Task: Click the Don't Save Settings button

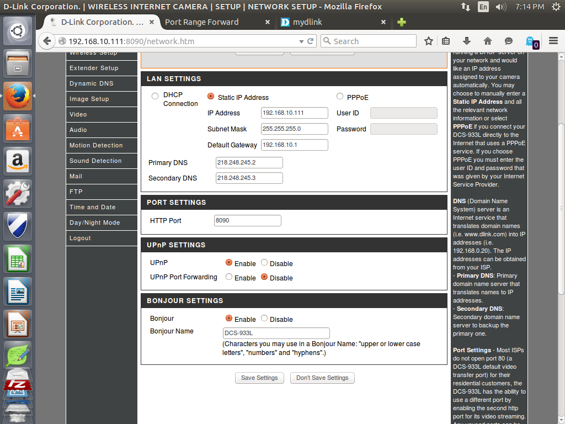Action: pyautogui.click(x=322, y=378)
